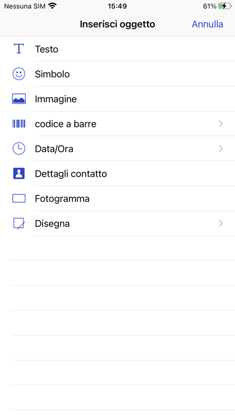The width and height of the screenshot is (235, 417).
Task: Select the Data/Ora clock icon
Action: pos(19,149)
